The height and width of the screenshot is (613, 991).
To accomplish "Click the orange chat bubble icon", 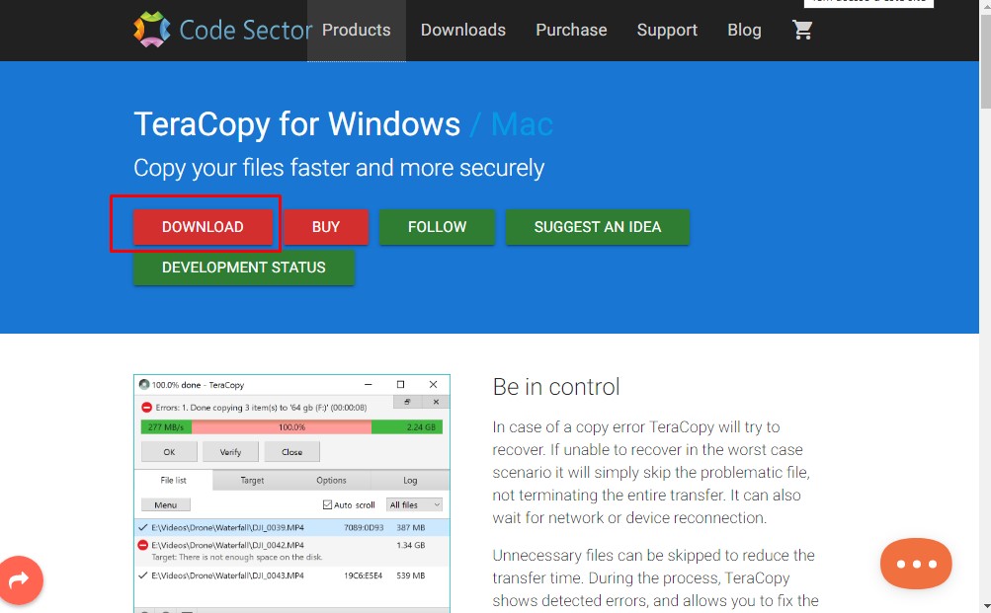I will 916,563.
